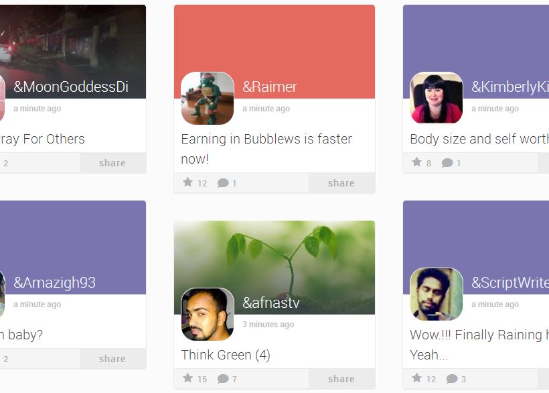549x393 pixels.
Task: Share the Pray For Others post
Action: pos(112,163)
